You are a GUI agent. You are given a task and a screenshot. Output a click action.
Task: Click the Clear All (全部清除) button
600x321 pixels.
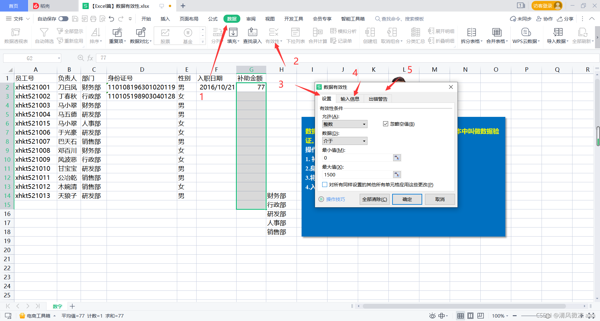point(374,199)
